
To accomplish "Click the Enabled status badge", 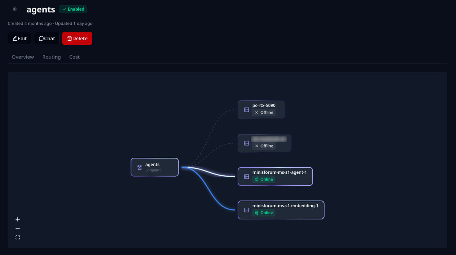I will 73,9.
